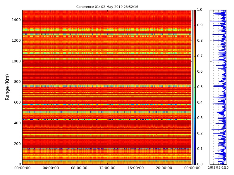Click the 04:00:00 time axis label
Image resolution: width=234 pixels, height=175 pixels.
coord(51,168)
